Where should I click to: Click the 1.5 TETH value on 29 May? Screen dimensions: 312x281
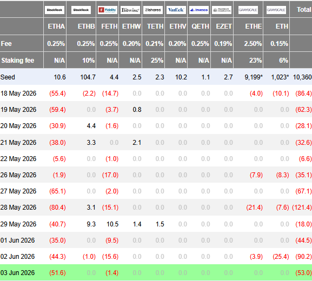[160, 224]
